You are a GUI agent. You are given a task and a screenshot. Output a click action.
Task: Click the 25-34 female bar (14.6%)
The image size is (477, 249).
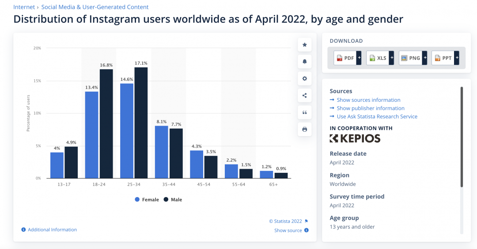(127, 131)
